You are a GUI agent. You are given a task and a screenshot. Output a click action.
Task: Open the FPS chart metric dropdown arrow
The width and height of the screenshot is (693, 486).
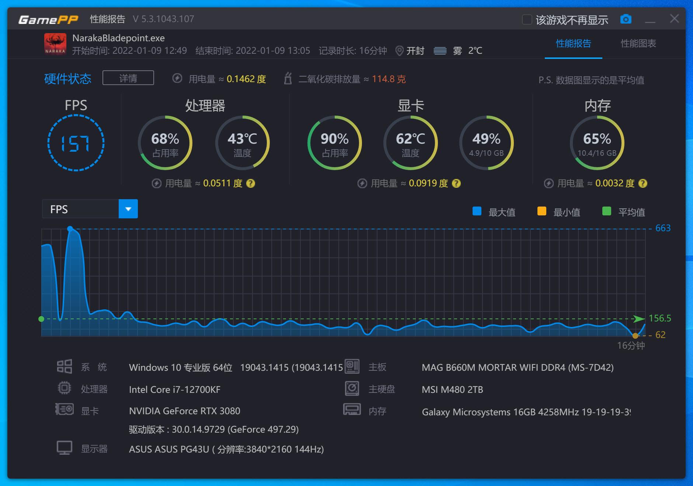point(128,209)
